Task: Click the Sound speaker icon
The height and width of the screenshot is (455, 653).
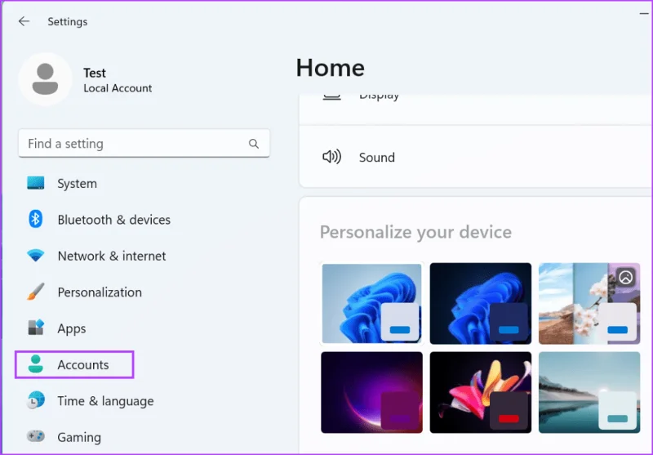Action: click(x=332, y=157)
